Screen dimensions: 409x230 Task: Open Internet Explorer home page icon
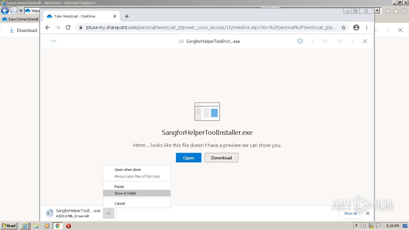click(x=388, y=11)
